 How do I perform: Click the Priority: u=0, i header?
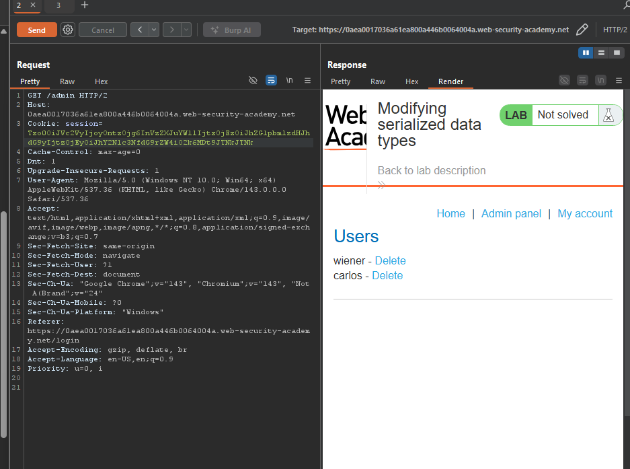[65, 369]
